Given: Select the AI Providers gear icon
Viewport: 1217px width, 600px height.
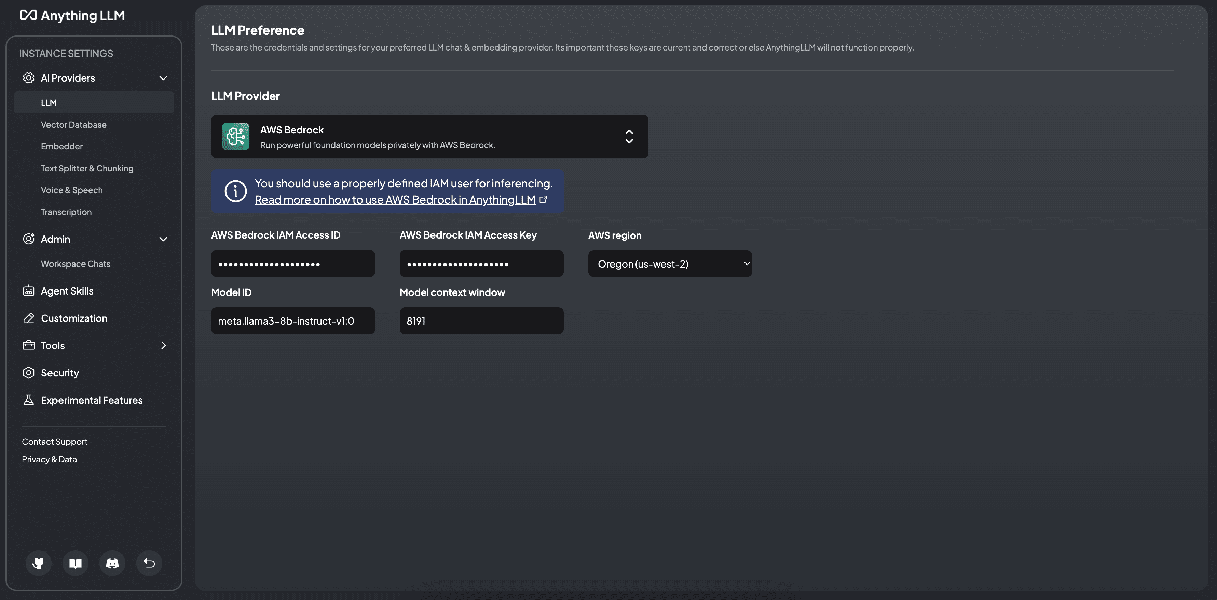Looking at the screenshot, I should [x=28, y=77].
